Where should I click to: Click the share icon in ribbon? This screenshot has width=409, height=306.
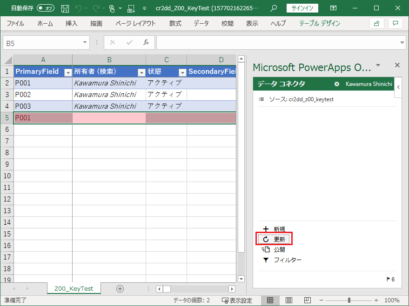[x=376, y=23]
